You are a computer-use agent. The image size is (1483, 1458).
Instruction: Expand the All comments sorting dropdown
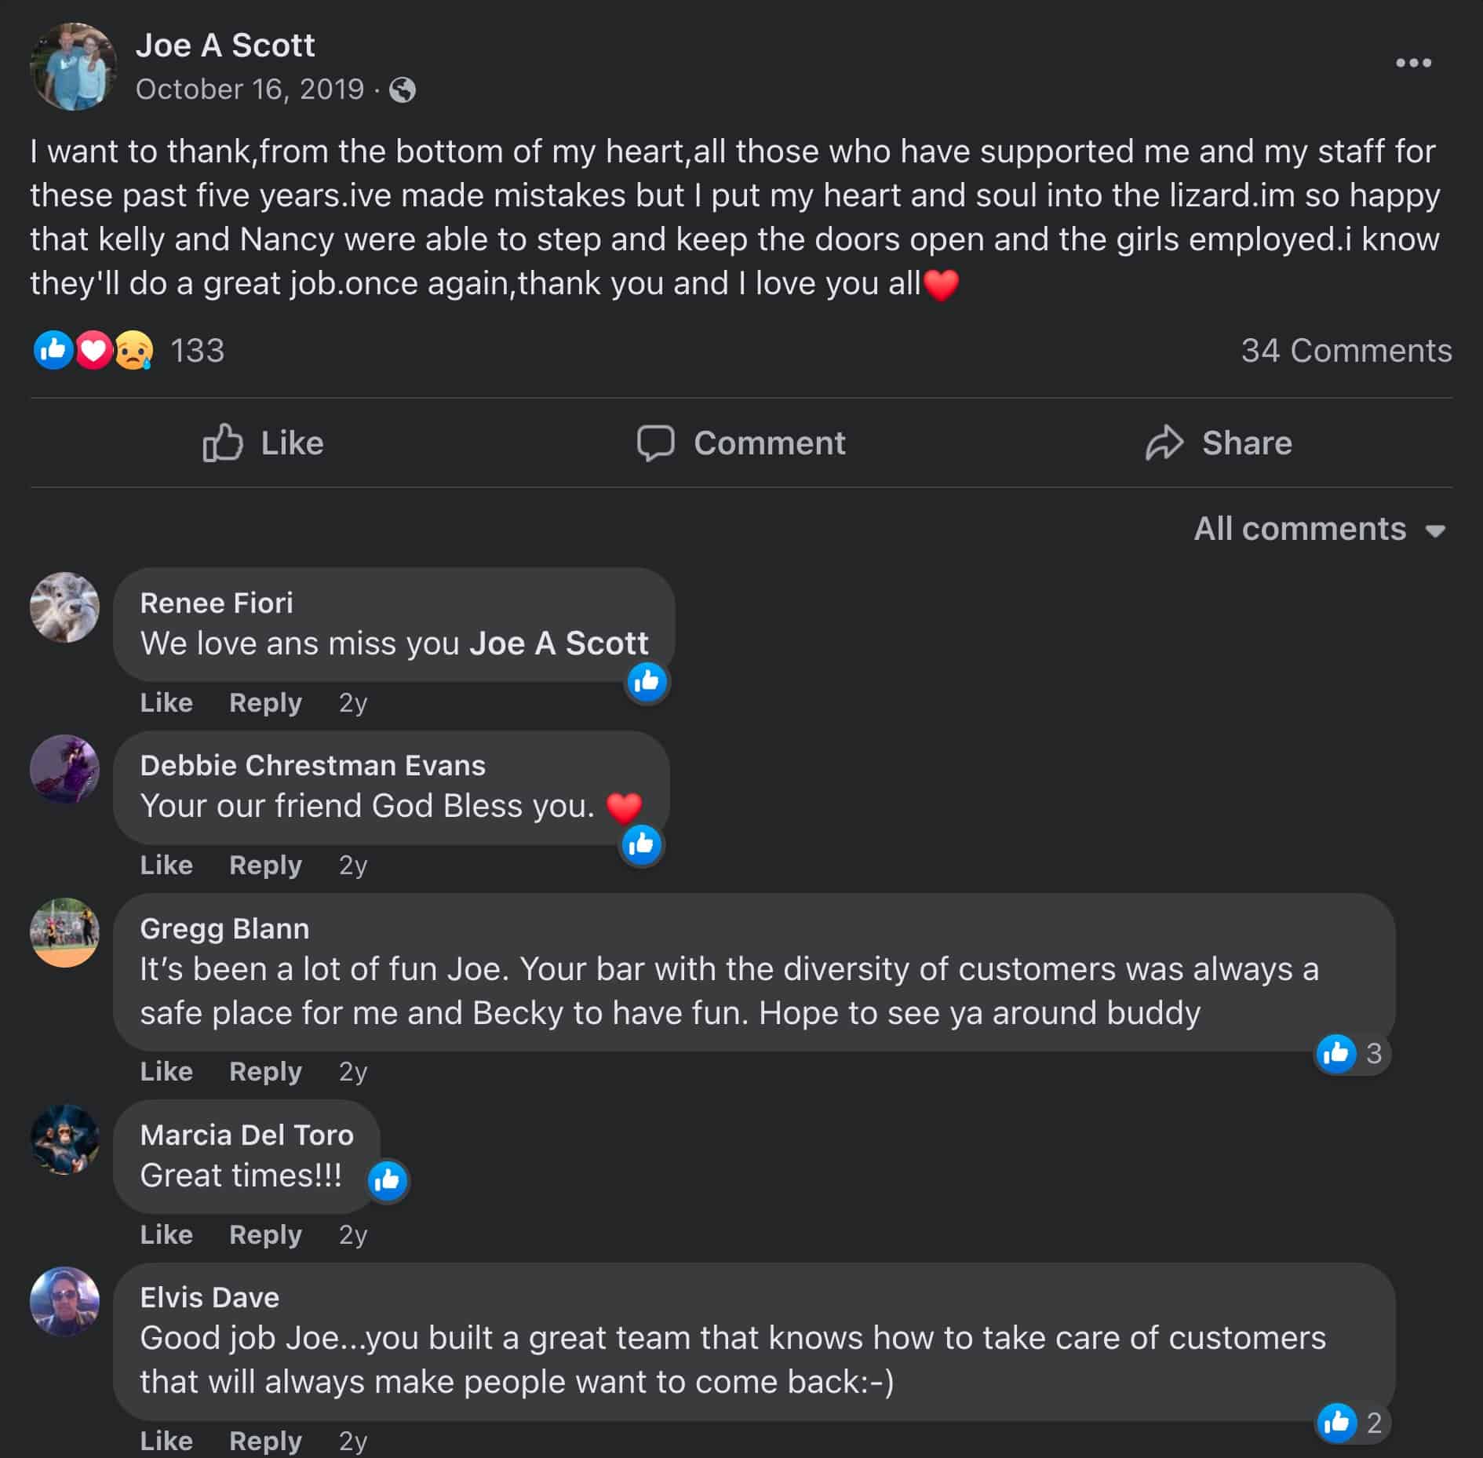(1319, 530)
